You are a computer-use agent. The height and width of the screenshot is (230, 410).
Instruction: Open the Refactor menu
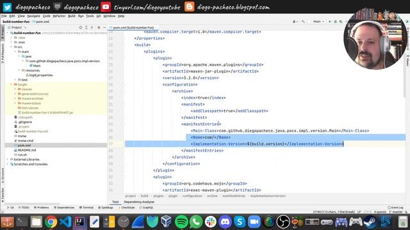pos(59,16)
